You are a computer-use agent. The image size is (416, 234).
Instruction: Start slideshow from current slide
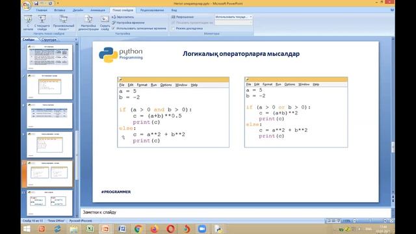[42, 23]
